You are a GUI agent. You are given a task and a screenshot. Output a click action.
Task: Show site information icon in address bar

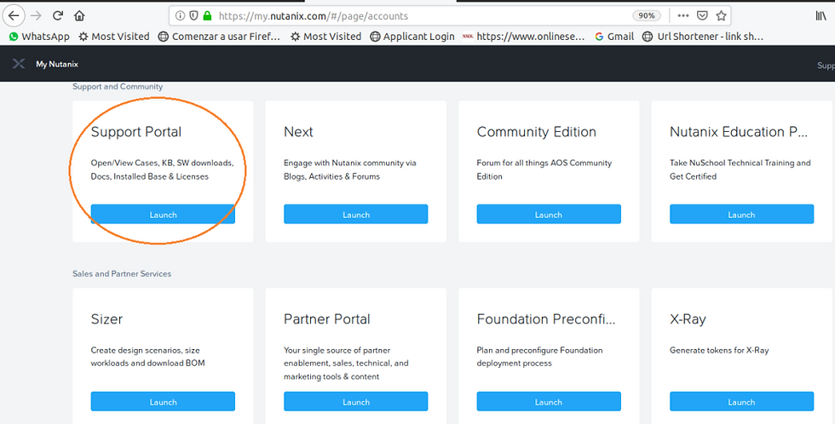click(x=180, y=16)
